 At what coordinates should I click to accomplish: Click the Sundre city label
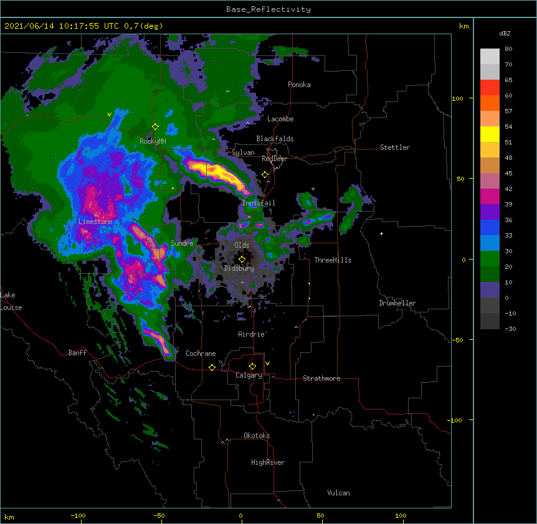pyautogui.click(x=182, y=243)
